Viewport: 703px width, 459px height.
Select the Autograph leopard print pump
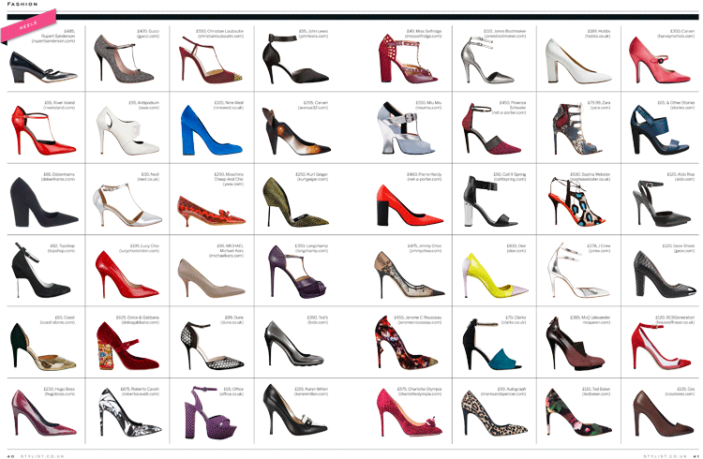pyautogui.click(x=495, y=413)
